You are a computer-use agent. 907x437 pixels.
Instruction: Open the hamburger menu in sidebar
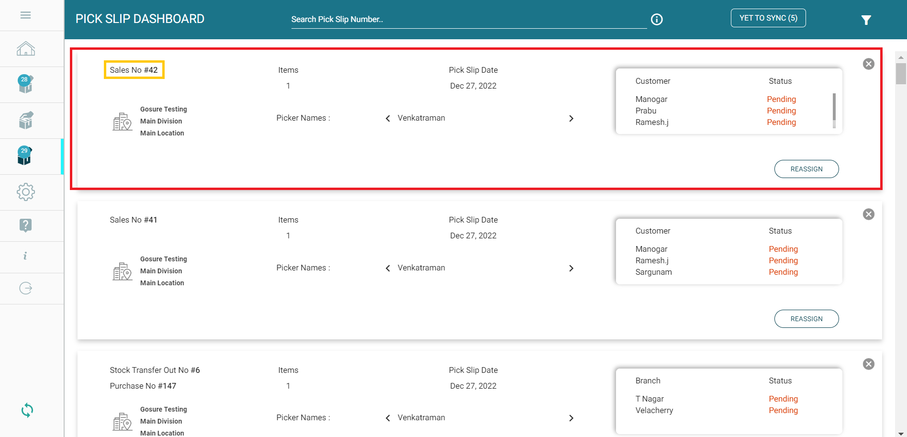point(26,15)
